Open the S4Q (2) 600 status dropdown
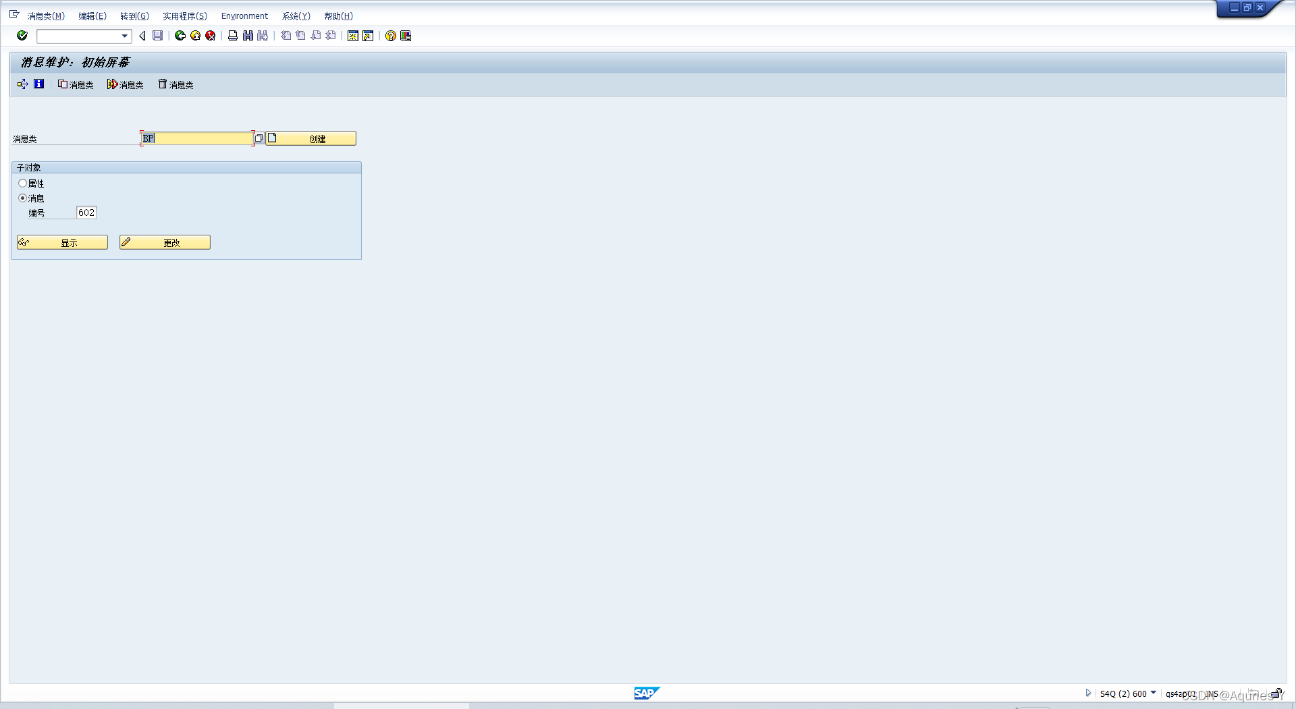The image size is (1296, 709). 1154,693
